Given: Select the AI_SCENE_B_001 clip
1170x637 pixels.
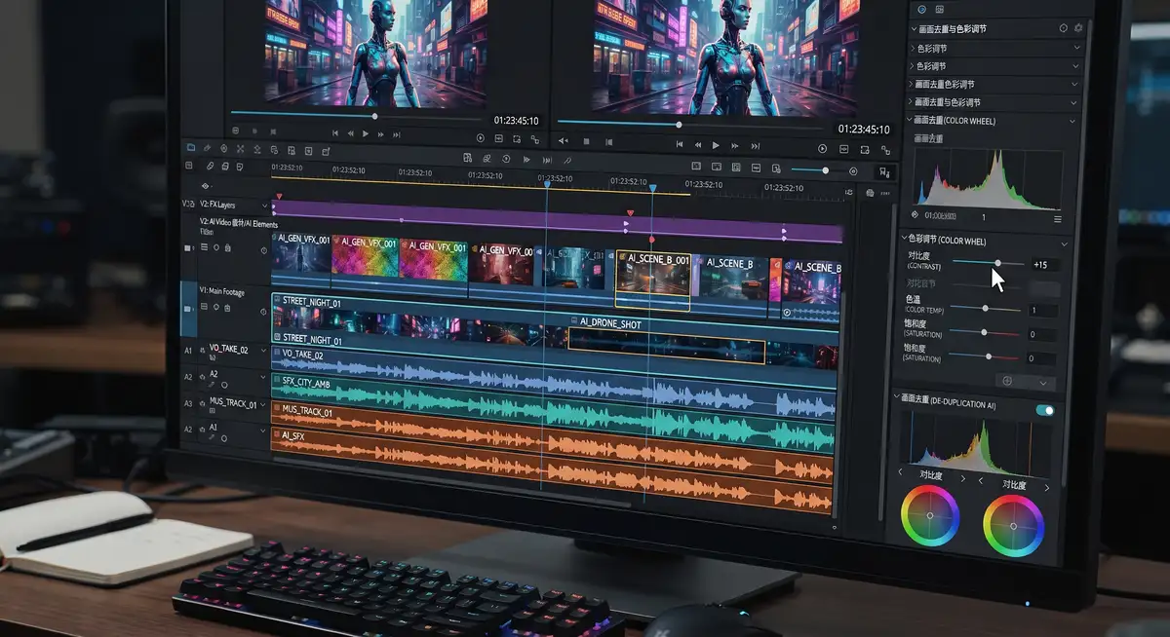Looking at the screenshot, I should click(x=653, y=281).
